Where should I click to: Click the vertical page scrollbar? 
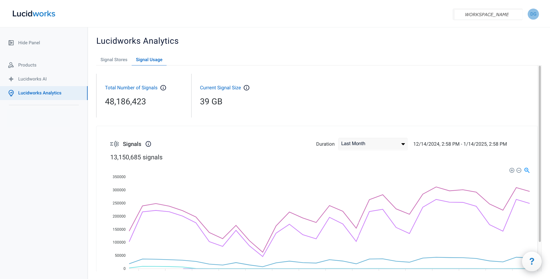pos(540,154)
